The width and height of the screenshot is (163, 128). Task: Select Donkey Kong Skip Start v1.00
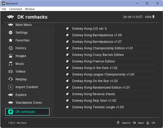(109, 101)
